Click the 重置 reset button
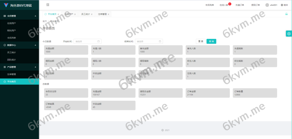The width and height of the screenshot is (292, 139). tap(200, 41)
